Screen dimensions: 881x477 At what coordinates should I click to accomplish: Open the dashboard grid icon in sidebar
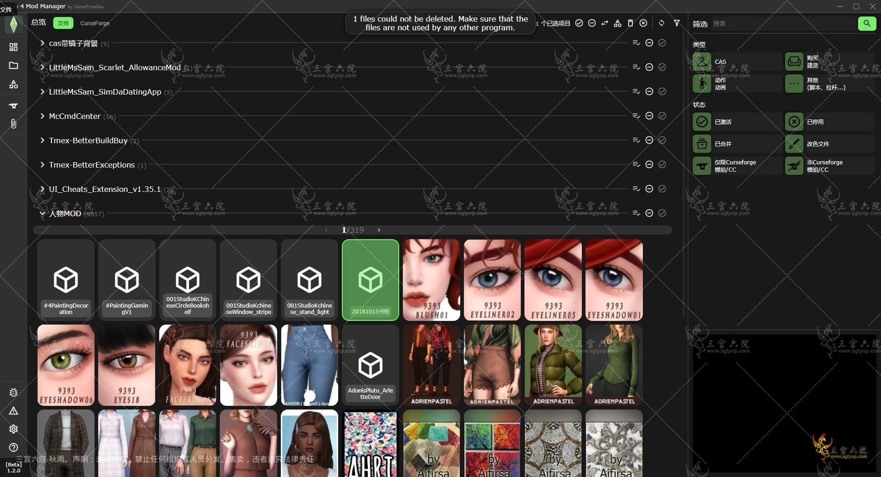click(13, 47)
